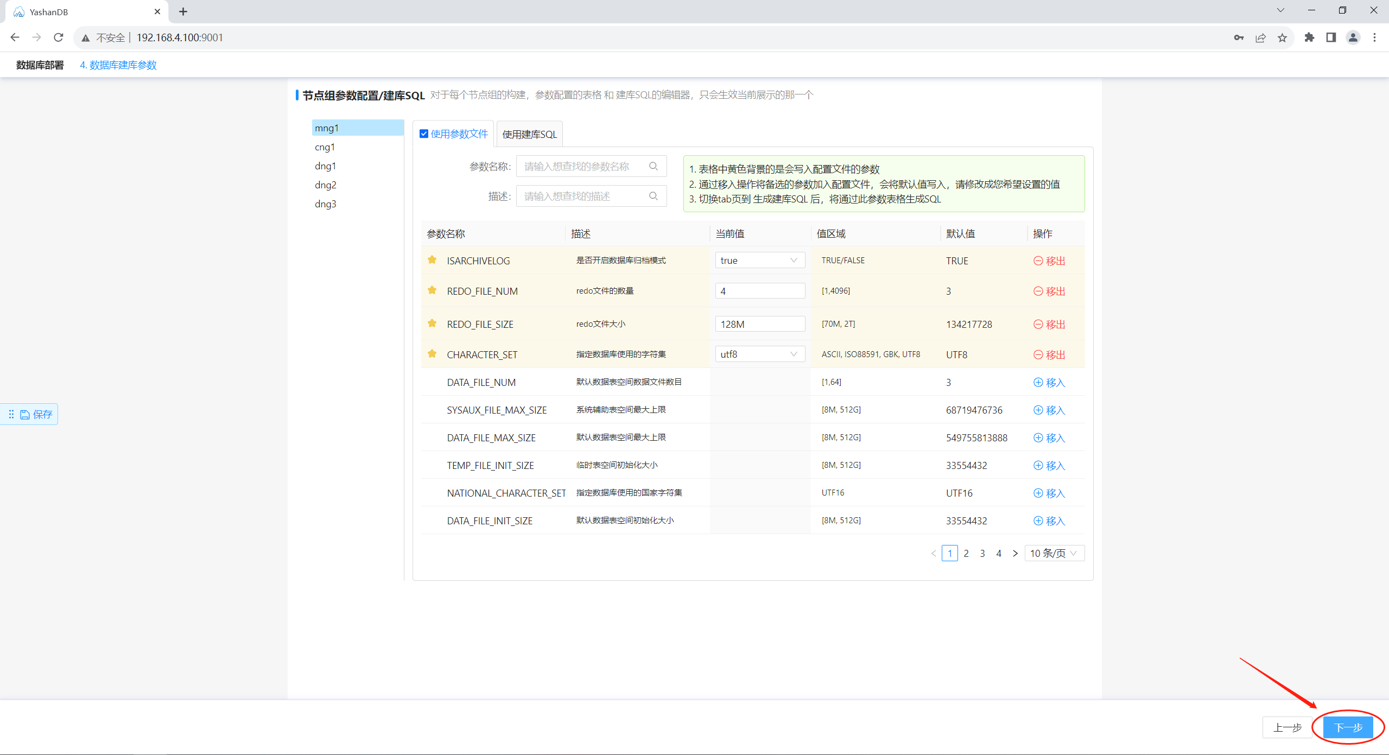The height and width of the screenshot is (755, 1389).
Task: Click 默认值 column header
Action: 961,234
